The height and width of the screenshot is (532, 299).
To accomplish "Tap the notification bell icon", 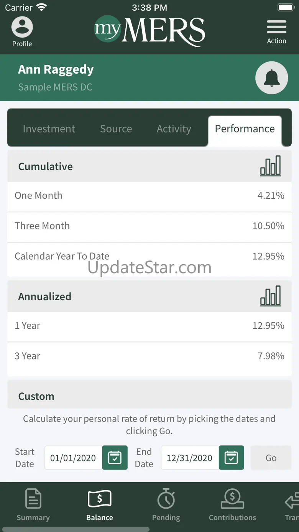I will click(x=271, y=78).
